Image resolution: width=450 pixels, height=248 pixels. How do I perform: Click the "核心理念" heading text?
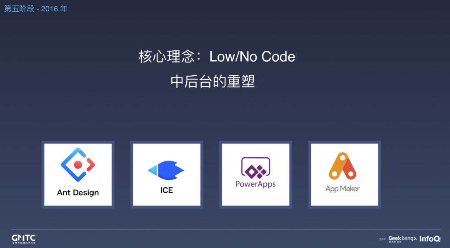(167, 57)
